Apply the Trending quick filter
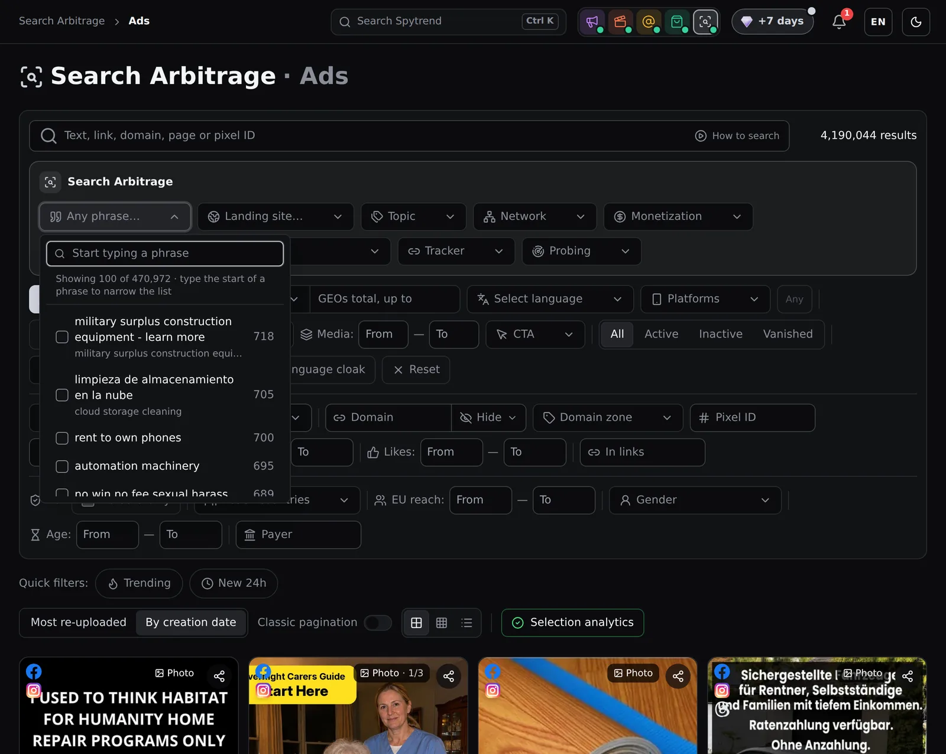 click(x=139, y=584)
